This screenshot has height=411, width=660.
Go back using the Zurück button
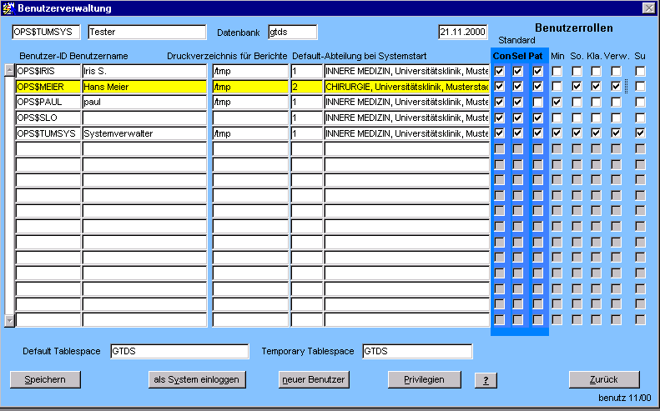click(604, 379)
